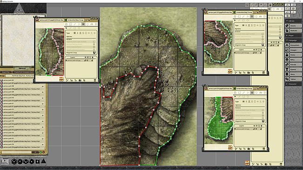Click the orange map icon in lower-right window
Image resolution: width=303 pixels, height=170 pixels.
click(230, 148)
